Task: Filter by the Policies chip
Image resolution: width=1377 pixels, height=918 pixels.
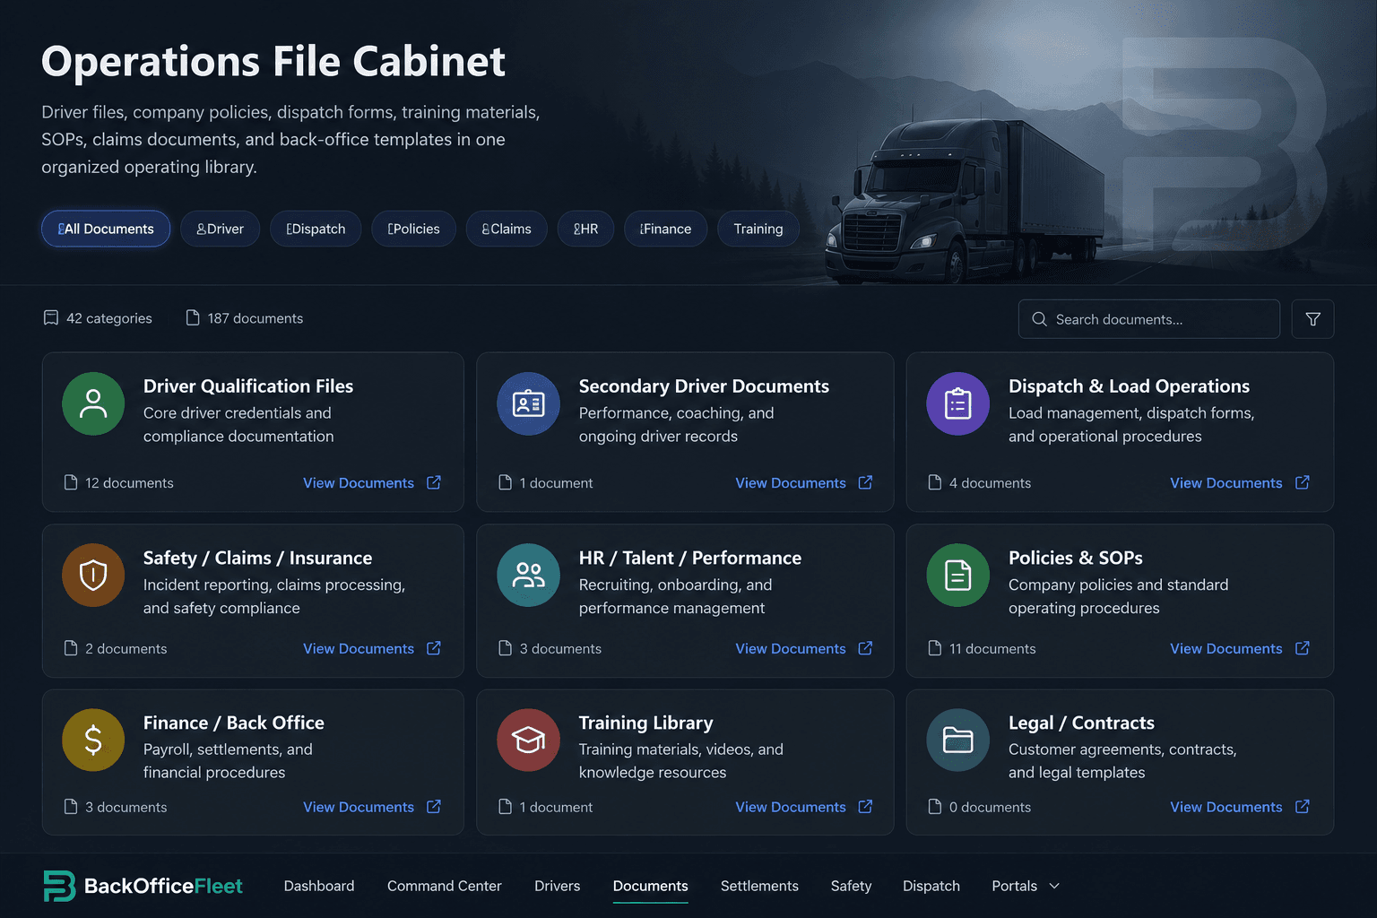Action: pos(413,229)
